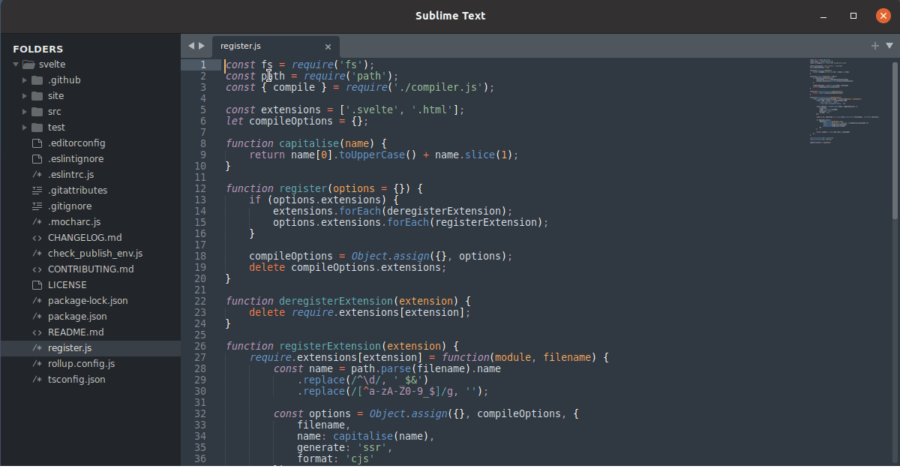
Task: Click the .editorconfig file icon
Action: pyautogui.click(x=37, y=143)
